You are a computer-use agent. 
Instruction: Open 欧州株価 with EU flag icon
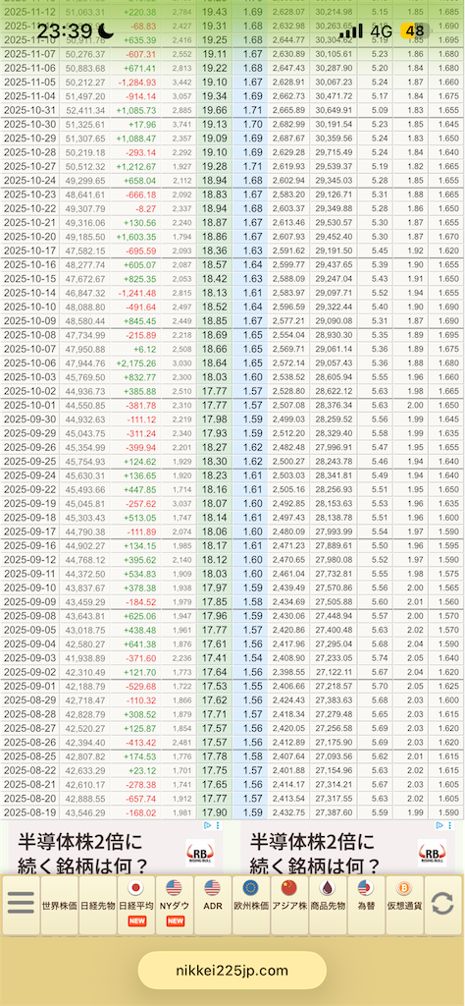[251, 905]
